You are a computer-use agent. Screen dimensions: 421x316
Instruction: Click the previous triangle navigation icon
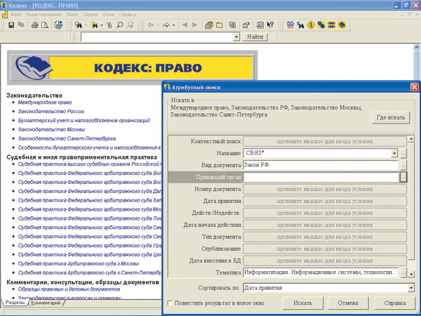[x=185, y=25]
